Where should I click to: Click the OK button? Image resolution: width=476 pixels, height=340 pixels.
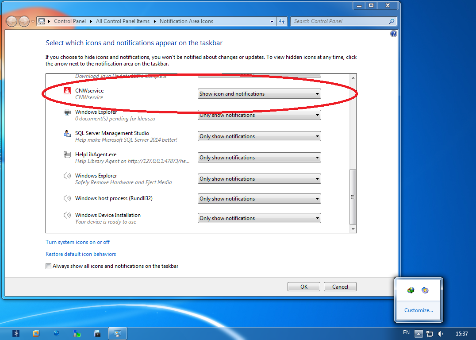(x=304, y=287)
